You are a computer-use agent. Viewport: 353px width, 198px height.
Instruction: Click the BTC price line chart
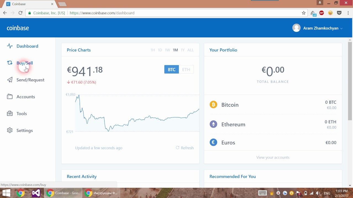[x=137, y=113]
